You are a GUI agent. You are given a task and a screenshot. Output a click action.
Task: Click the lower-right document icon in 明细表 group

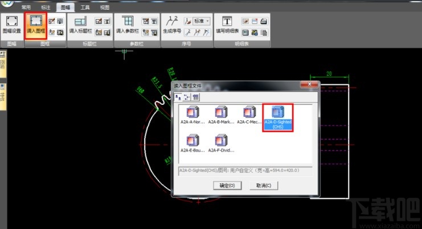click(264, 32)
